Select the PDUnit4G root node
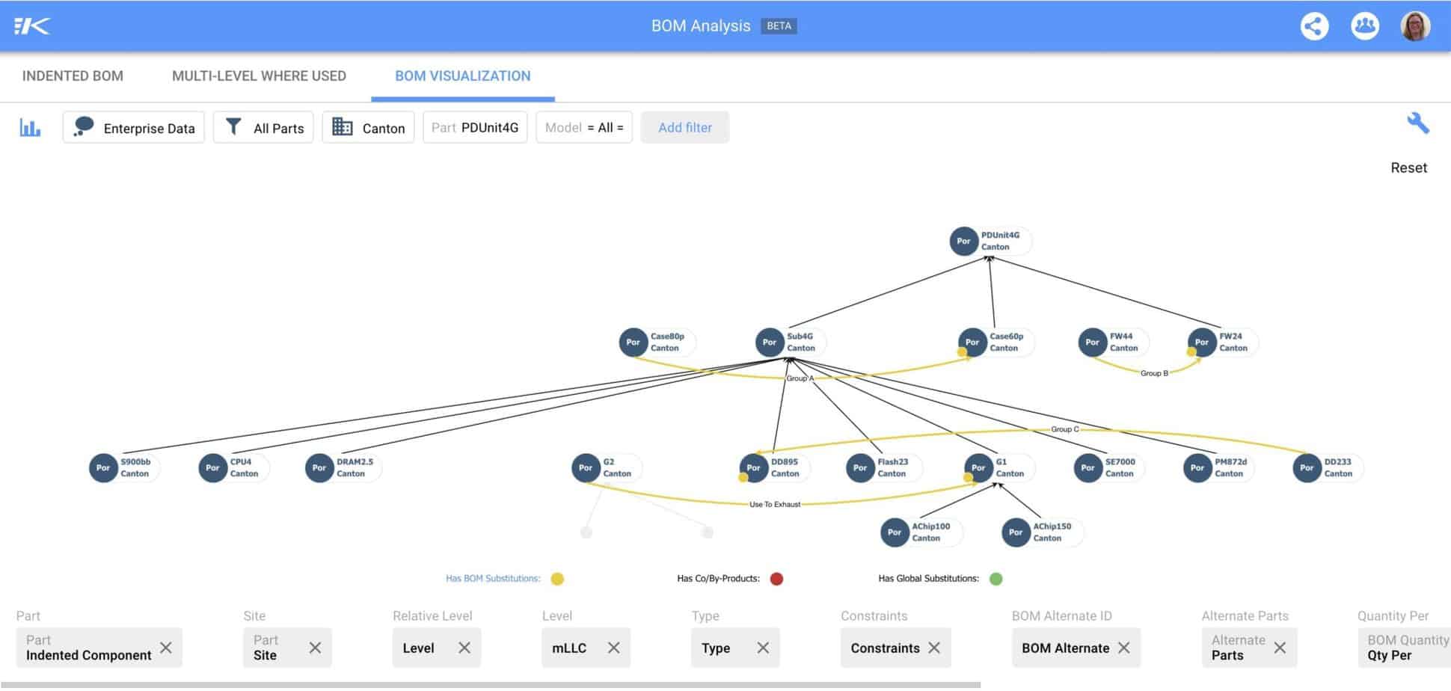1451x691 pixels. [x=963, y=241]
